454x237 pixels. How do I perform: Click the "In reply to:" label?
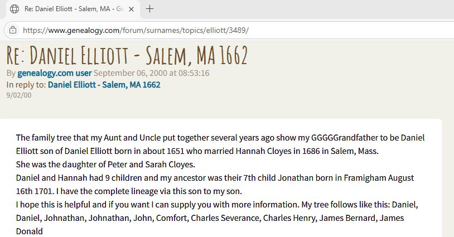coord(26,85)
